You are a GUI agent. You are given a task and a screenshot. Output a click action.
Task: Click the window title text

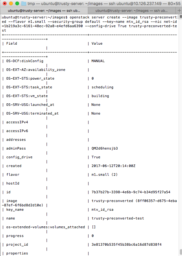pyautogui.click(x=104, y=3)
